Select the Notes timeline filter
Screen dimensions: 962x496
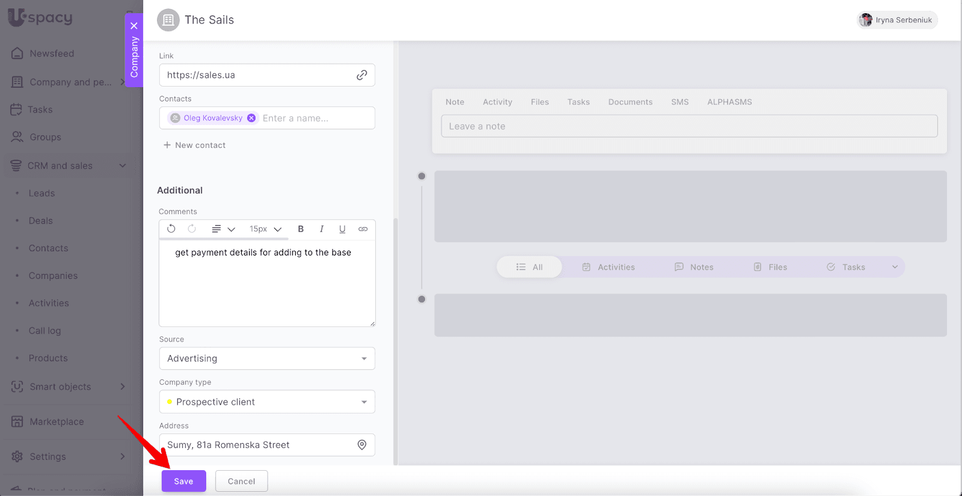pos(694,268)
